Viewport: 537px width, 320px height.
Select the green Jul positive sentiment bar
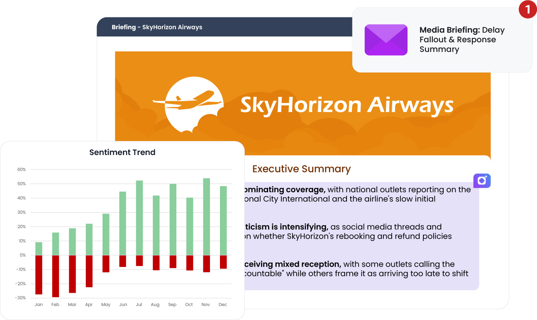139,218
